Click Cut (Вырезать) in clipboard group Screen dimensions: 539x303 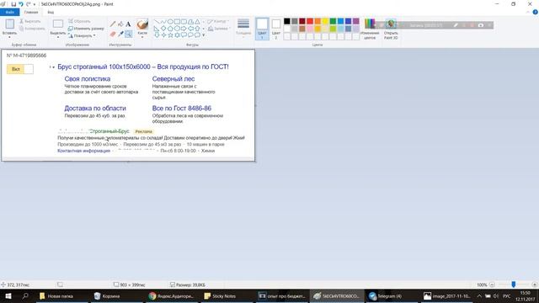[30, 21]
